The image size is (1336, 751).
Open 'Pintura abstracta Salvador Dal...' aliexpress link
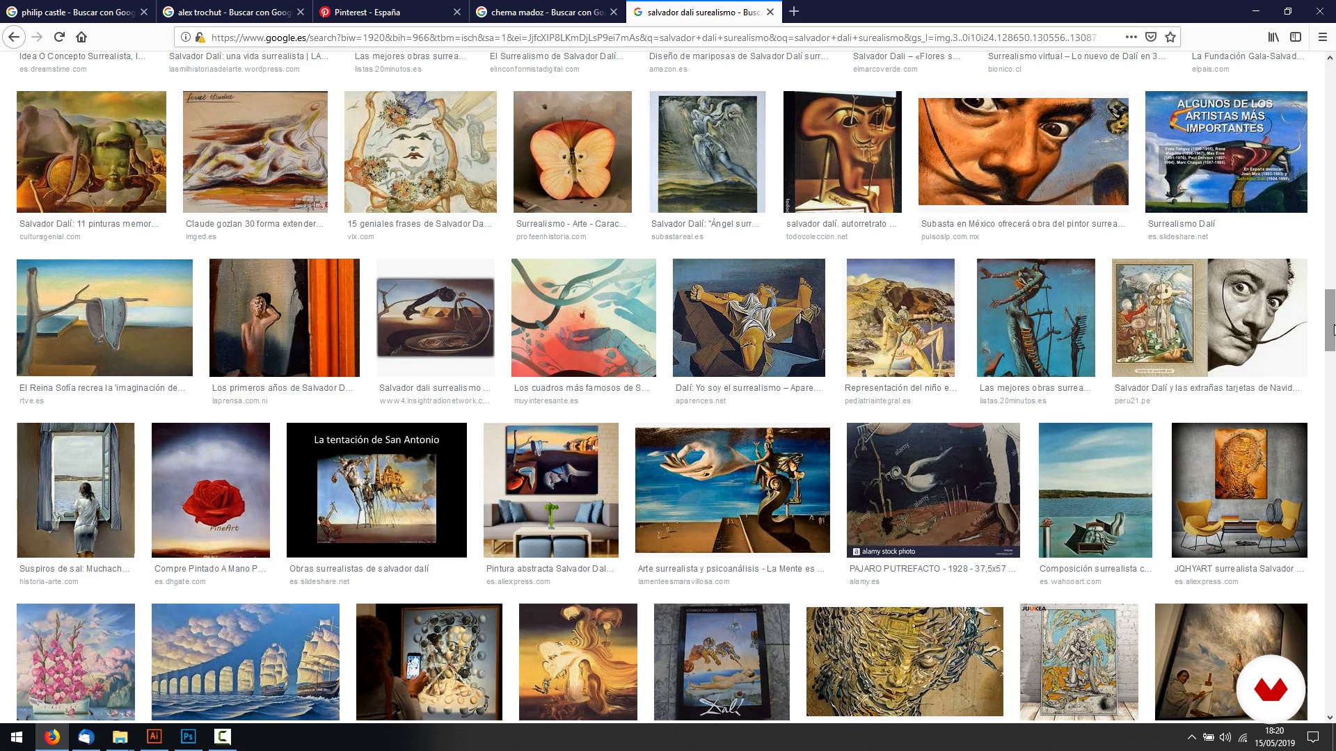pyautogui.click(x=550, y=569)
